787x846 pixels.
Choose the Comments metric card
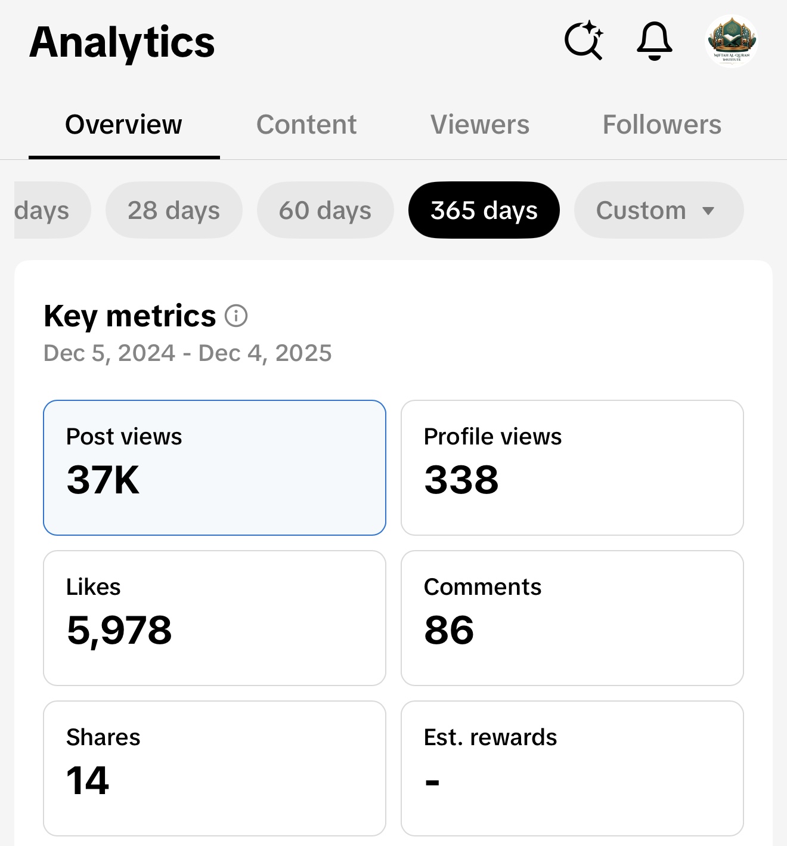pos(572,617)
